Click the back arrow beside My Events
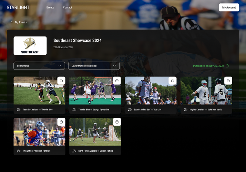Viewport: 246px width, 172px height. tap(12, 22)
